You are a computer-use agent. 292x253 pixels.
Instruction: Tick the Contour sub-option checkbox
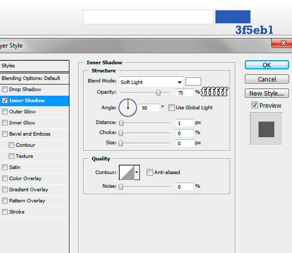click(x=11, y=145)
